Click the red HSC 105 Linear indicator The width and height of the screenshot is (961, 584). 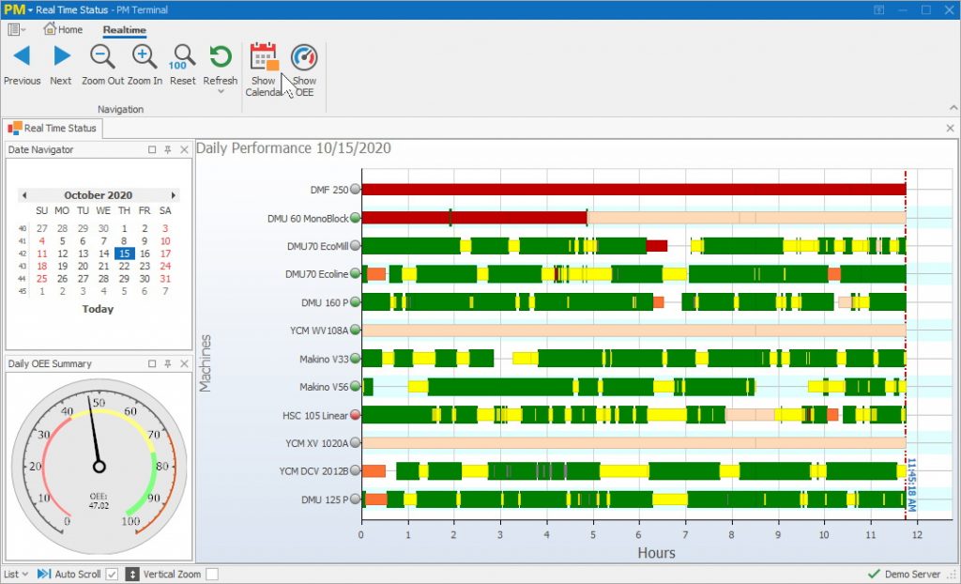pyautogui.click(x=355, y=415)
